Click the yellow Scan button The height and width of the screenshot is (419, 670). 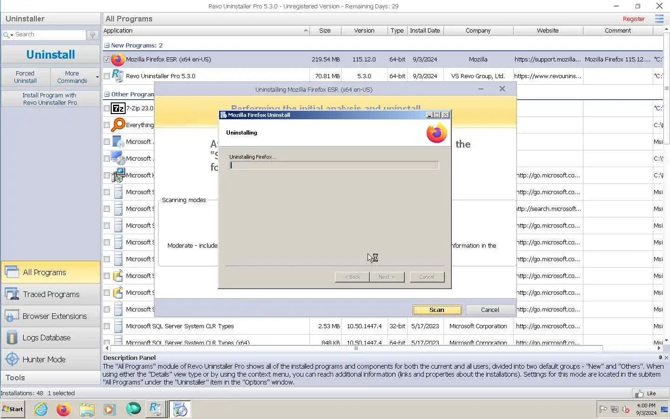[437, 310]
